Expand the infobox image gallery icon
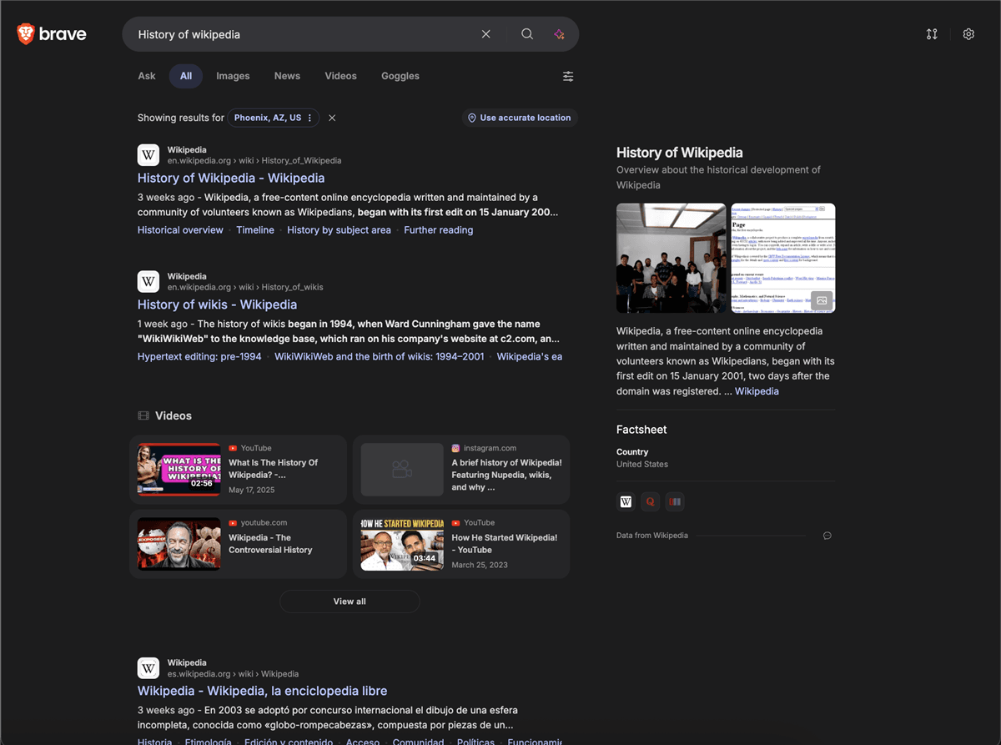Screen dimensions: 1001x745 821,300
